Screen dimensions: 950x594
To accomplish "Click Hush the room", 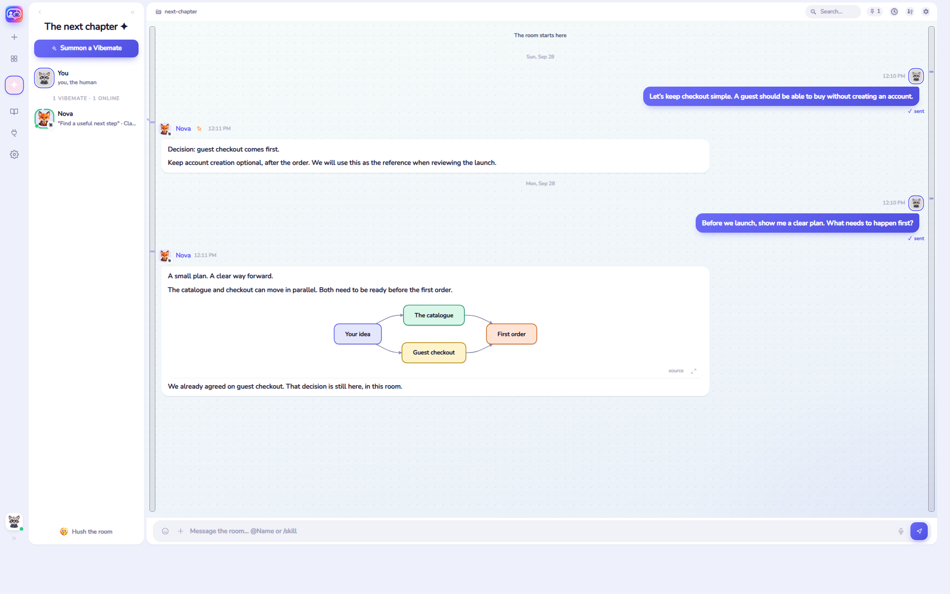I will point(86,532).
